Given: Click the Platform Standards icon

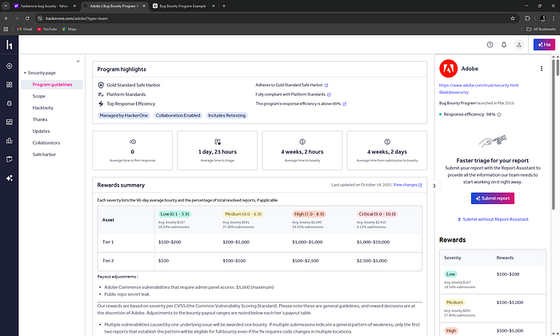Looking at the screenshot, I should point(101,94).
